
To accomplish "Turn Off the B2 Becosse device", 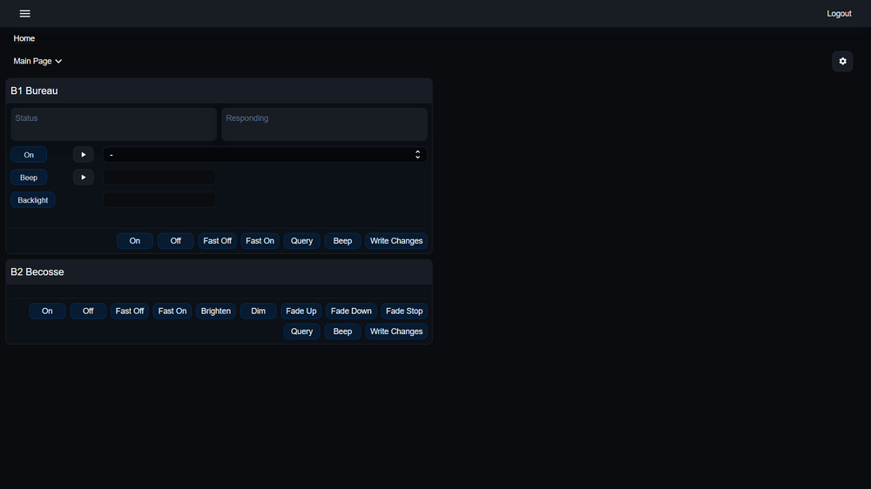I will (x=88, y=311).
